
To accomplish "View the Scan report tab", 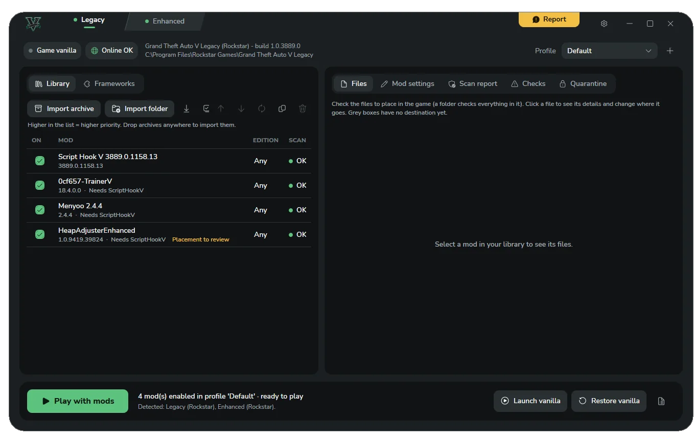I will tap(473, 83).
